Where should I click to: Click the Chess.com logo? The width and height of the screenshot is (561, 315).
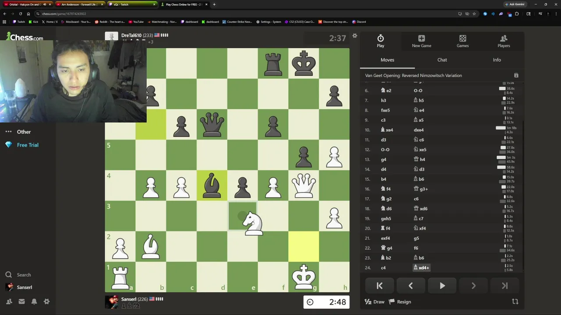coord(25,37)
